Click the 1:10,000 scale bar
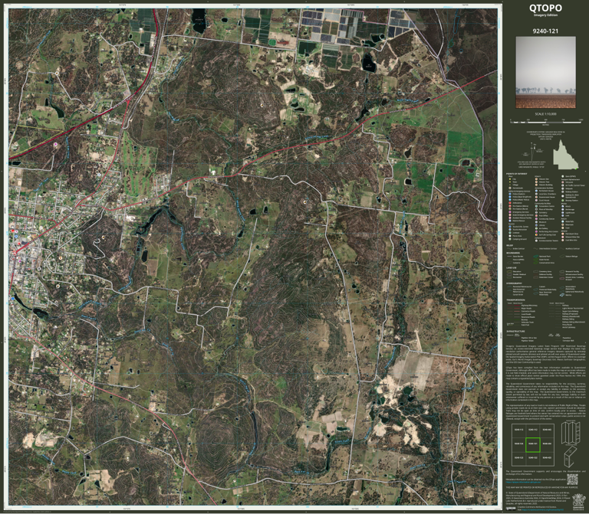Image resolution: width=589 pixels, height=514 pixels. click(545, 122)
